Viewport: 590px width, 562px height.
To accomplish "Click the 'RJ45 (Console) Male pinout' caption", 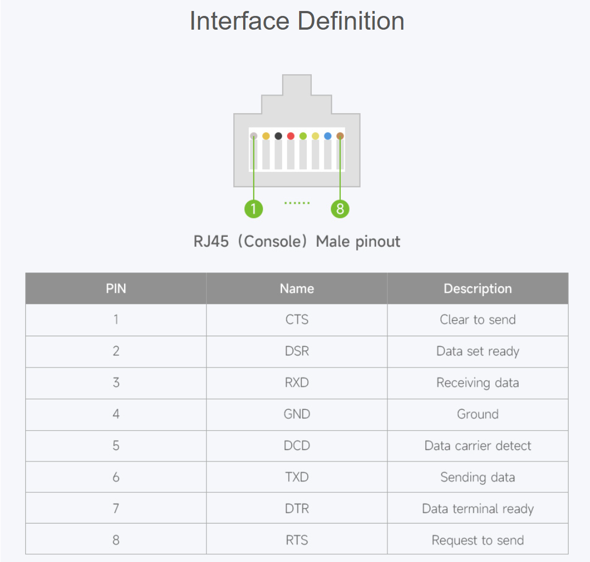I will 297,242.
